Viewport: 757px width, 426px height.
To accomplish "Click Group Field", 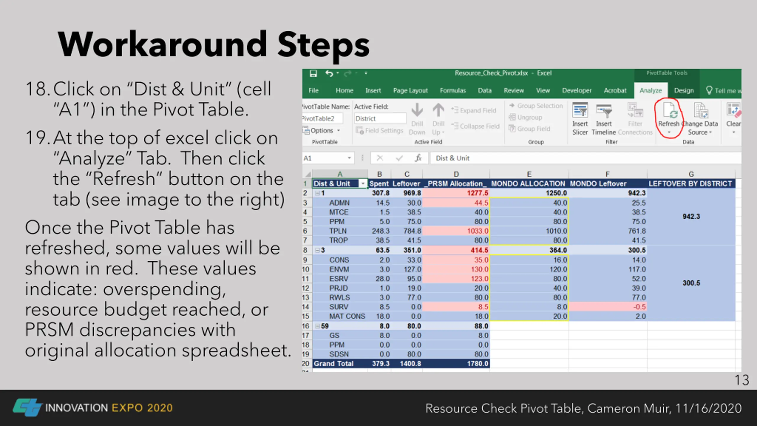I will click(529, 129).
